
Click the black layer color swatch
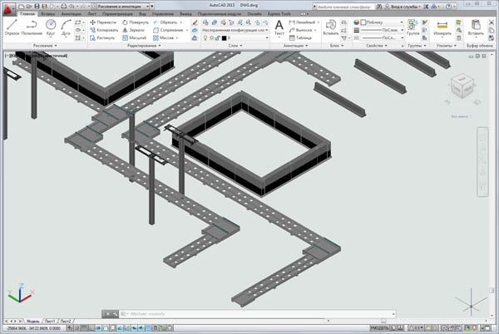click(225, 37)
